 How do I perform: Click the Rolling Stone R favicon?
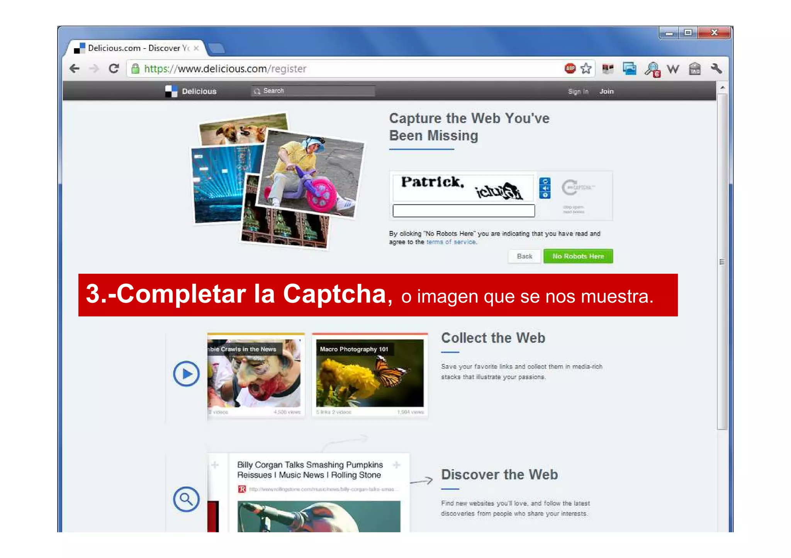pos(242,489)
